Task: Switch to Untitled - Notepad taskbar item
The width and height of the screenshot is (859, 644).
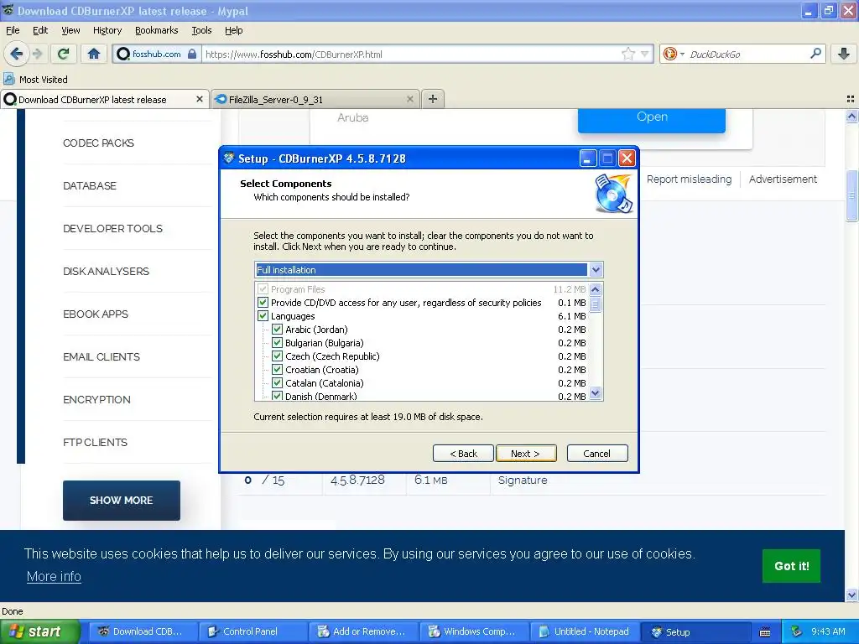Action: [x=584, y=631]
